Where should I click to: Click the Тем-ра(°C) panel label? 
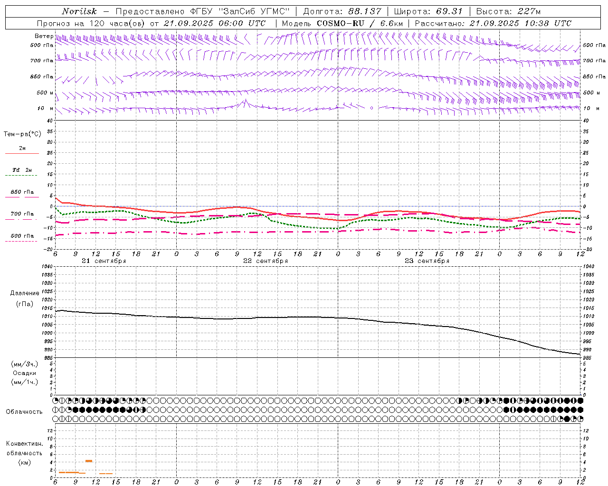pos(22,134)
